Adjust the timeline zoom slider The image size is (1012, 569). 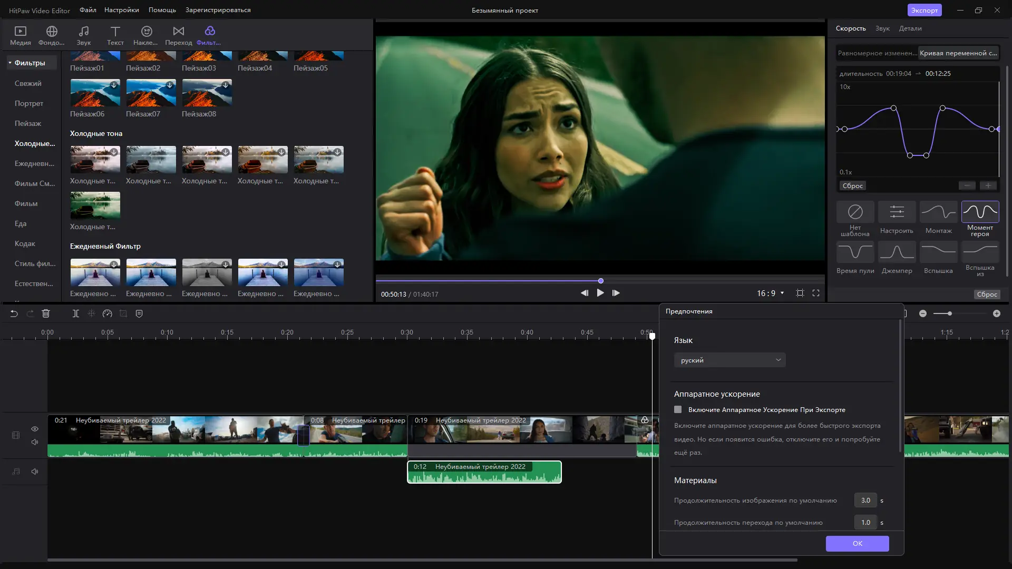pos(949,313)
